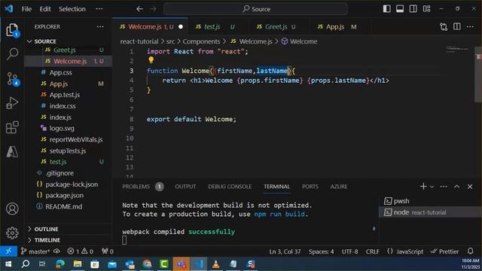This screenshot has height=271, width=482.
Task: Maximize the panel size with chevron
Action: [457, 187]
